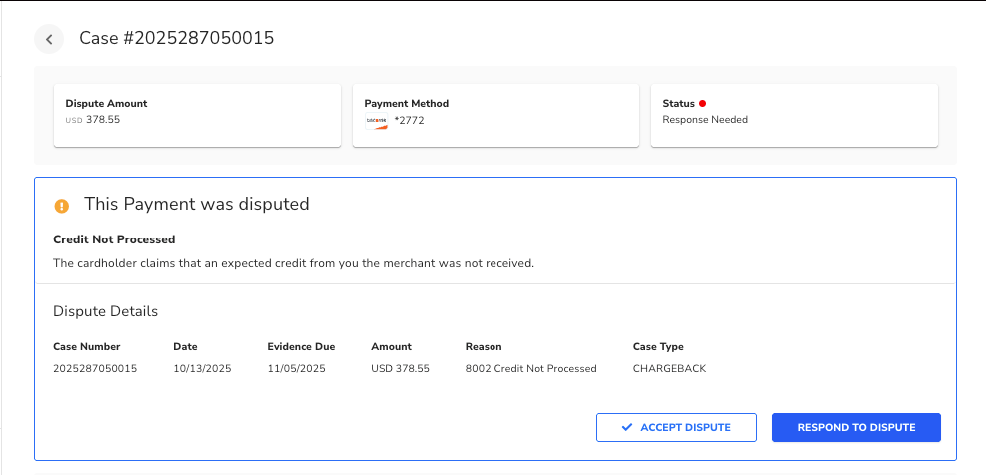Click the checkmark icon in Accept Dispute
The image size is (986, 475).
[627, 427]
